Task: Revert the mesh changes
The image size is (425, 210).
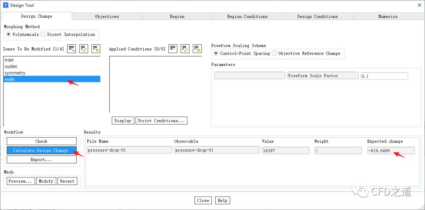Action: [x=68, y=181]
